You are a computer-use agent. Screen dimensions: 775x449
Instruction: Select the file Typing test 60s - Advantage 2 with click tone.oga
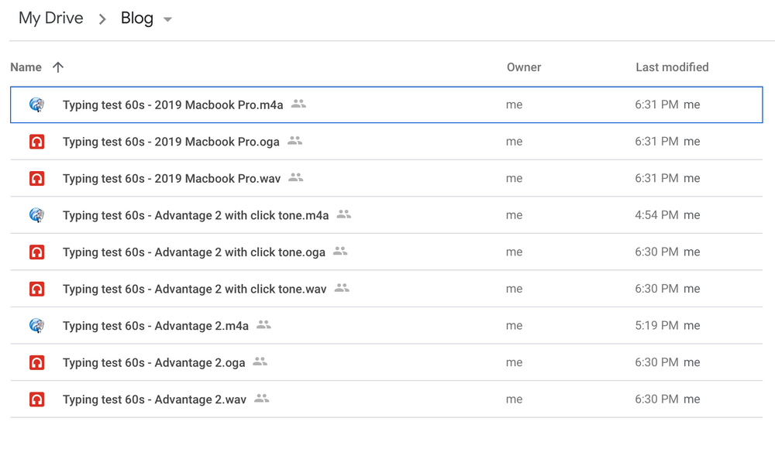click(194, 252)
